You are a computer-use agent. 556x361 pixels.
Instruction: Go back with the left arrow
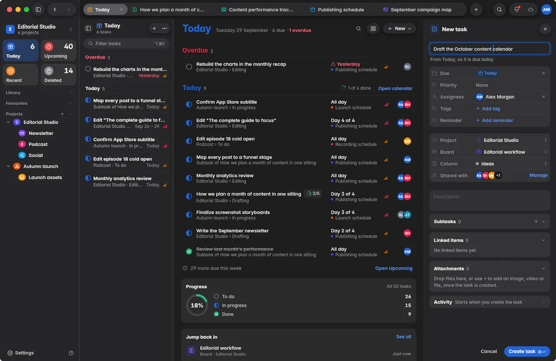click(55, 10)
